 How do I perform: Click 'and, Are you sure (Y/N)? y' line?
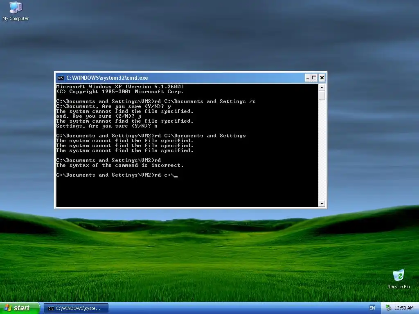99,116
